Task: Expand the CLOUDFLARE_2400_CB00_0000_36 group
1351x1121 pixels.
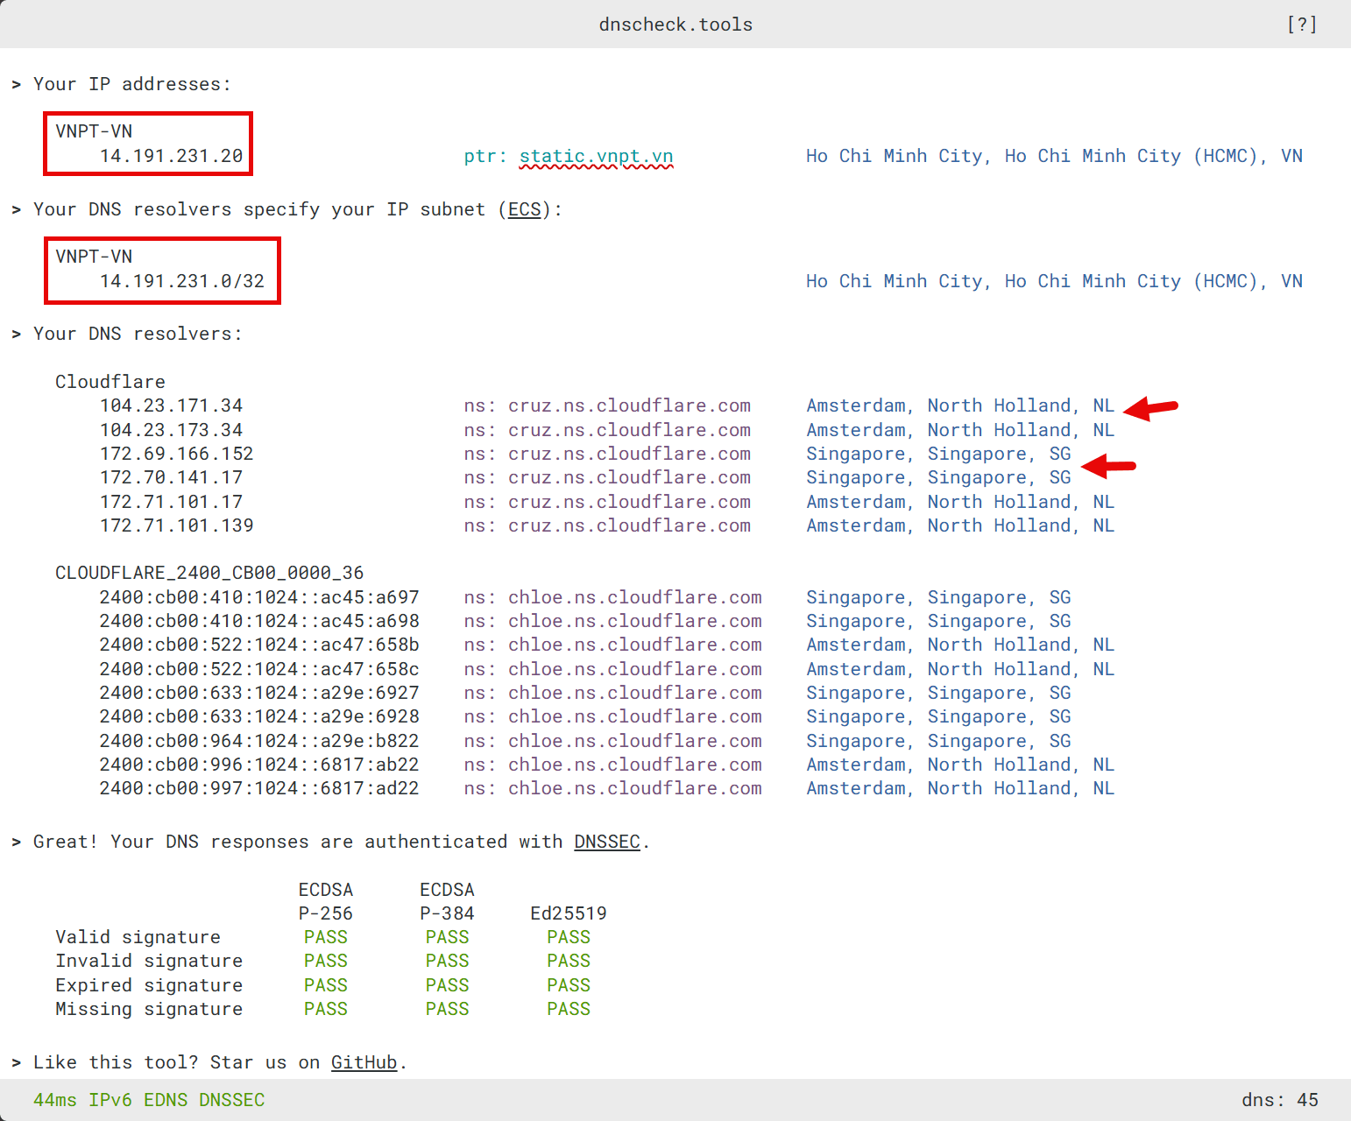Action: 209,572
